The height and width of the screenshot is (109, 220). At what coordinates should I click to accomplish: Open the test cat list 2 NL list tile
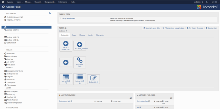coord(79,79)
